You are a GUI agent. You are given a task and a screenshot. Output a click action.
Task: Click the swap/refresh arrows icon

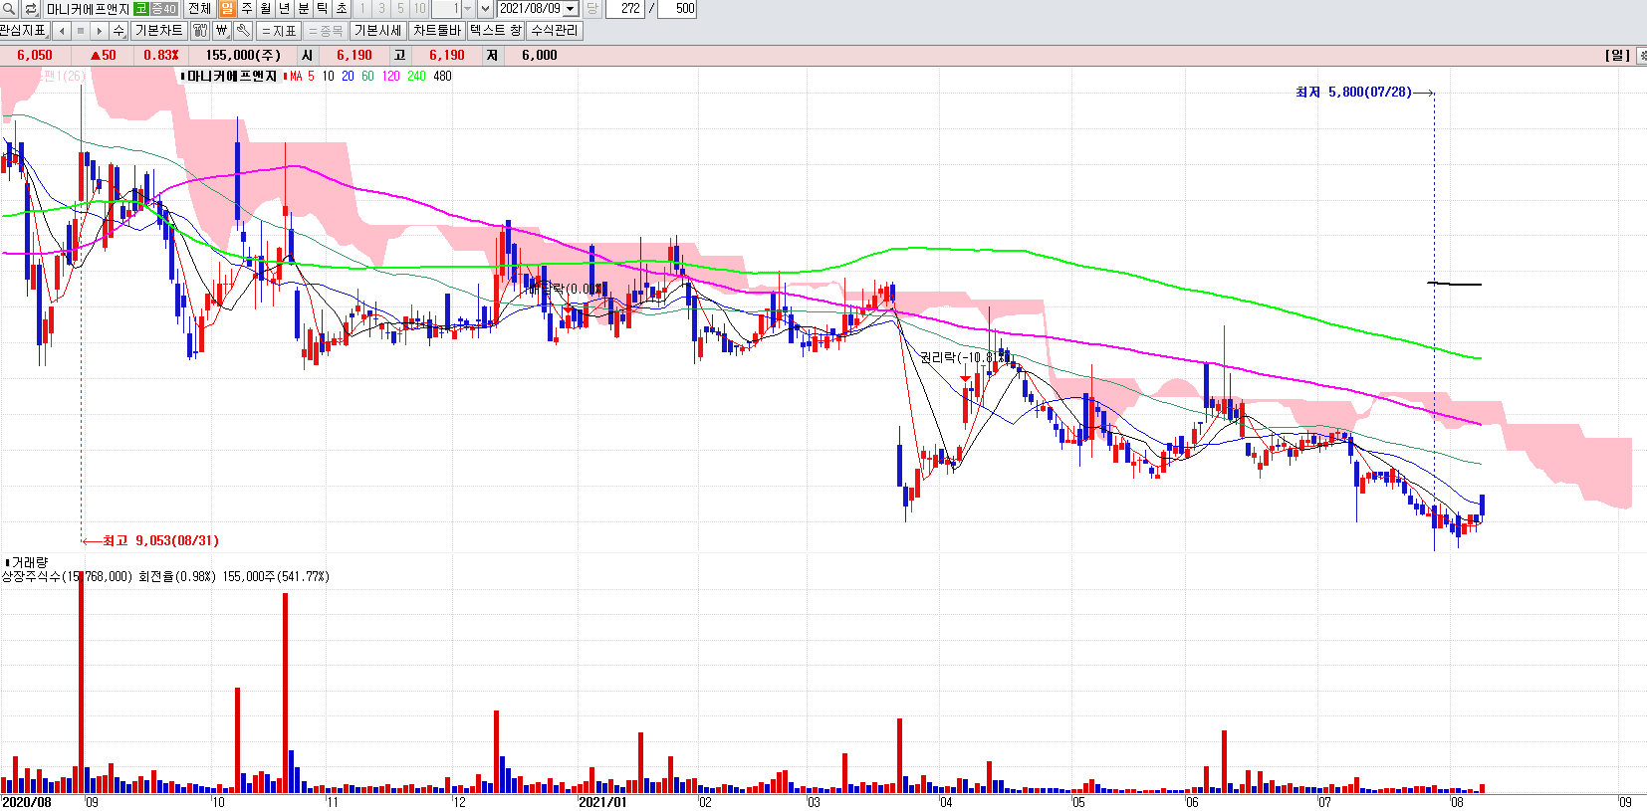30,8
